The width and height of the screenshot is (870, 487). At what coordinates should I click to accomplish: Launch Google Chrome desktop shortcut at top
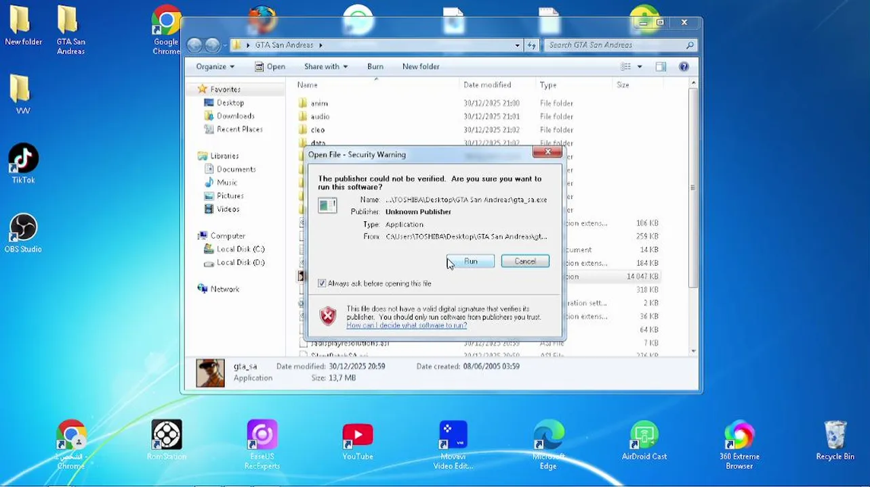click(x=166, y=30)
